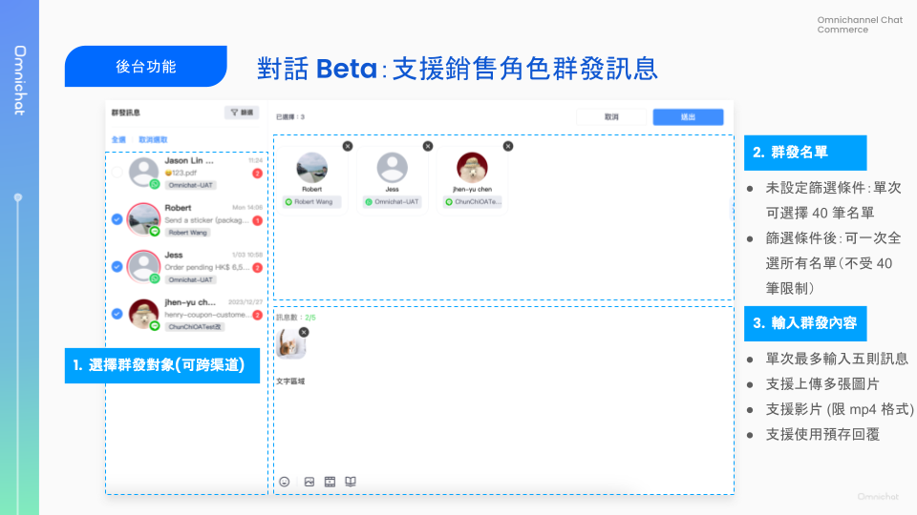The image size is (917, 515).
Task: Uncheck Jess in the conversation list
Action: 117,267
